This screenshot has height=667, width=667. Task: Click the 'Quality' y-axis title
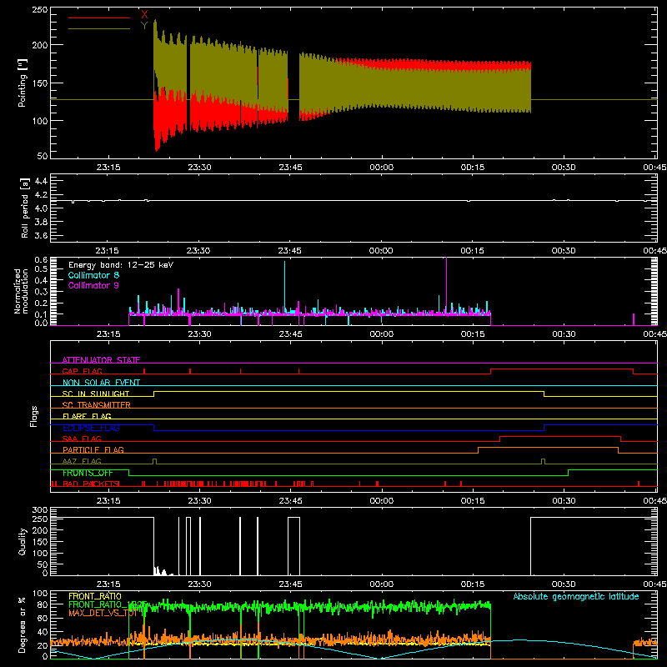pos(23,541)
